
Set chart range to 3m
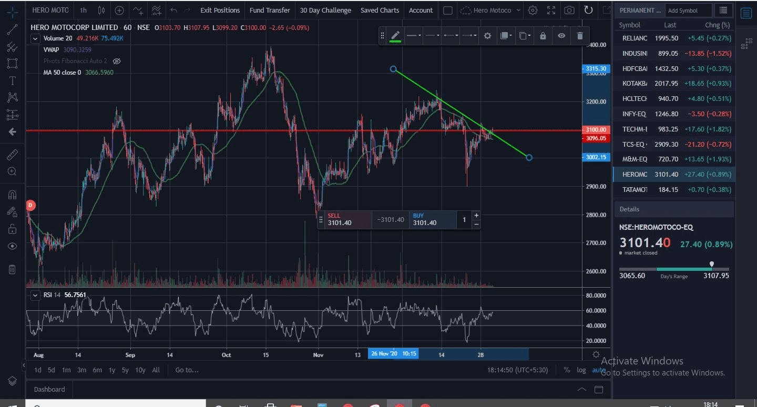coord(81,370)
